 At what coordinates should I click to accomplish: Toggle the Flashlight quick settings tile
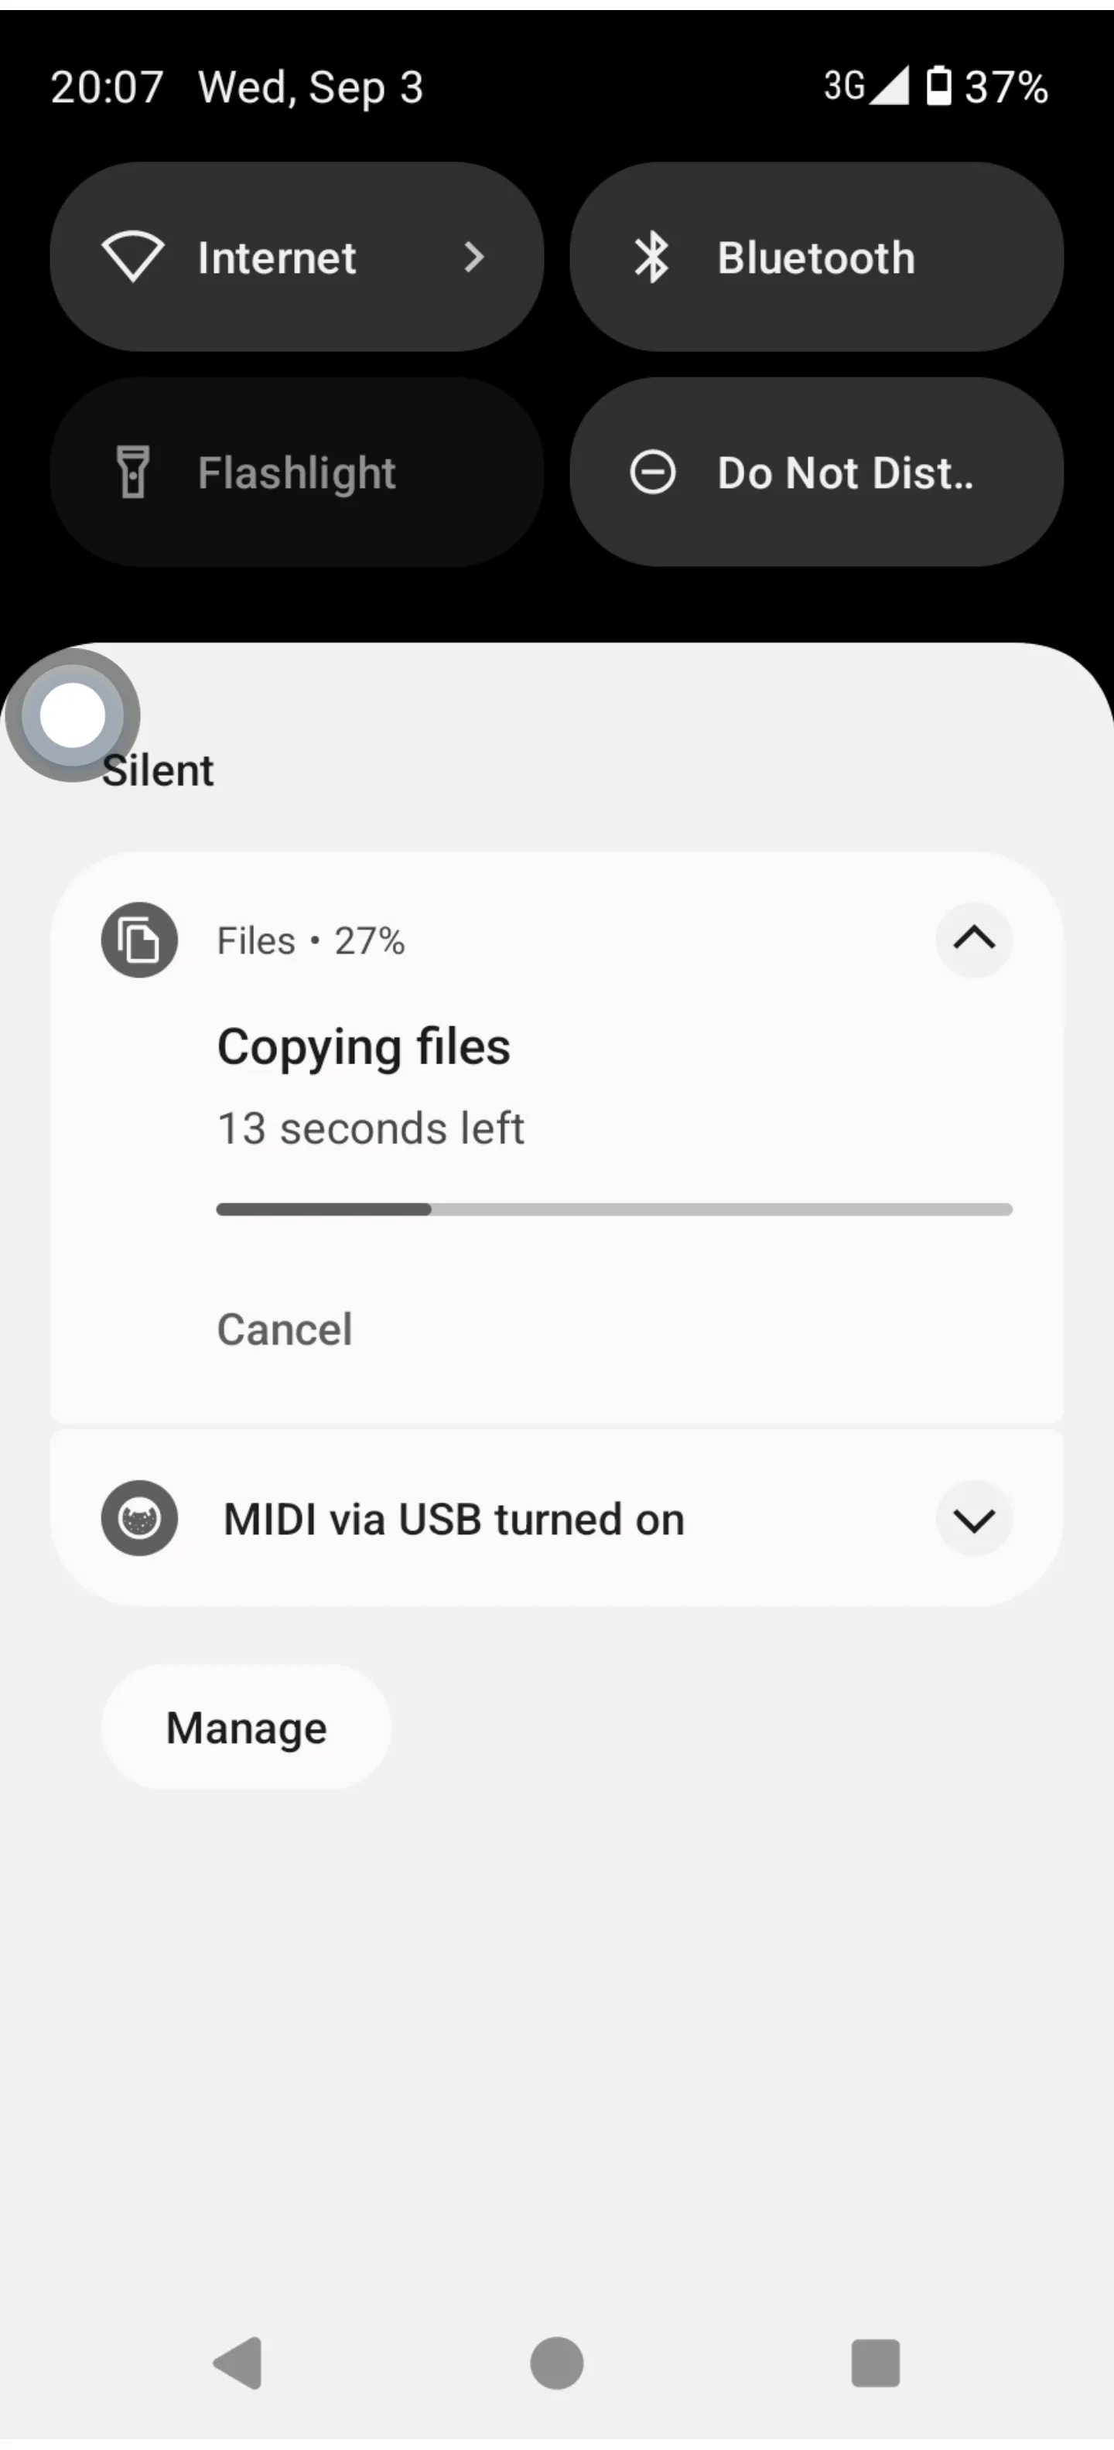tap(297, 472)
